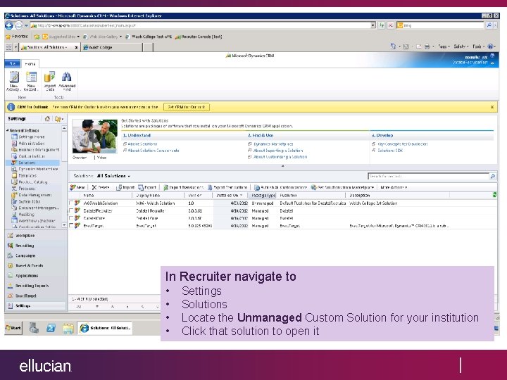Click the IE refresh button beside the address bar
The image size is (507, 380).
[382, 25]
